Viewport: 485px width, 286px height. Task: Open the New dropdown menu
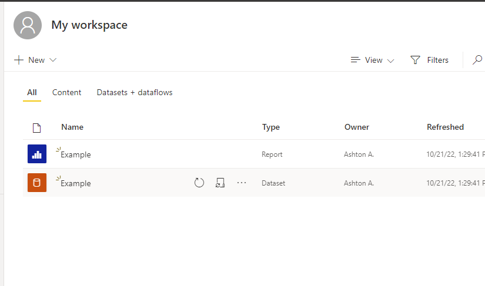coord(35,60)
